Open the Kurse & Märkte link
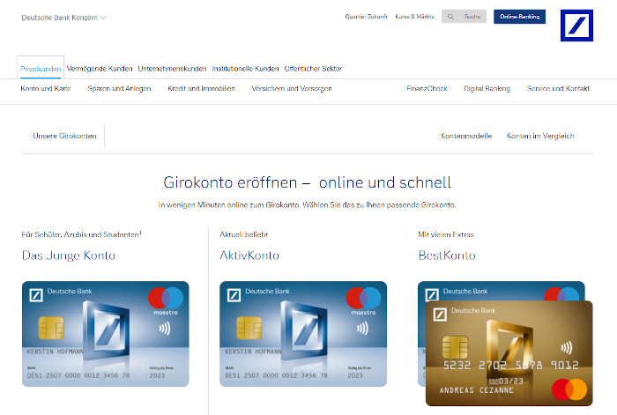 coord(414,17)
